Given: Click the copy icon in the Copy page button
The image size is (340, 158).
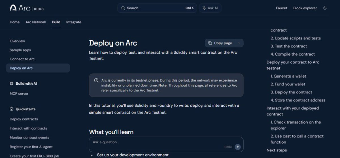Looking at the screenshot, I should [x=210, y=43].
